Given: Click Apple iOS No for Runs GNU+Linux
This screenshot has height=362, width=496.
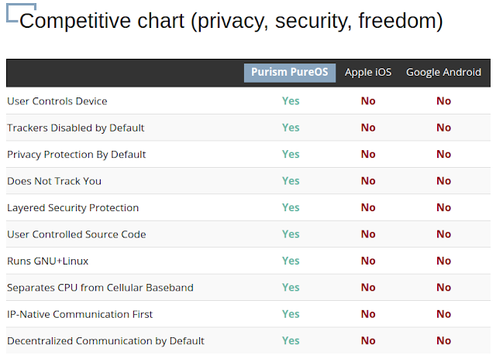Looking at the screenshot, I should click(x=368, y=261).
